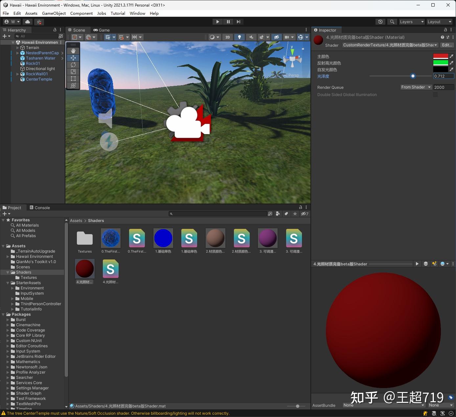
Task: Select the Rotate tool
Action: 73,65
